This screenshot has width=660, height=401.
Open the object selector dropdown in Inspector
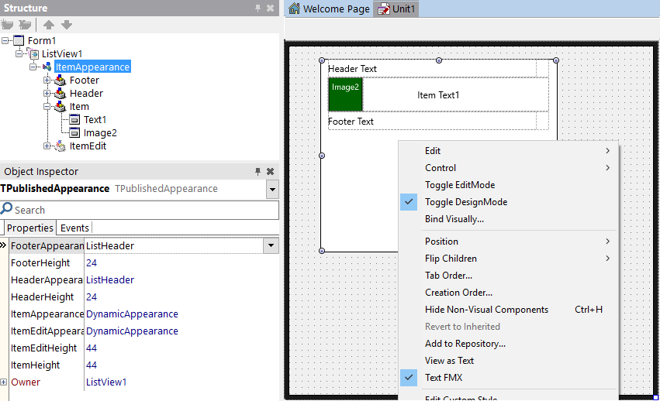click(x=272, y=189)
